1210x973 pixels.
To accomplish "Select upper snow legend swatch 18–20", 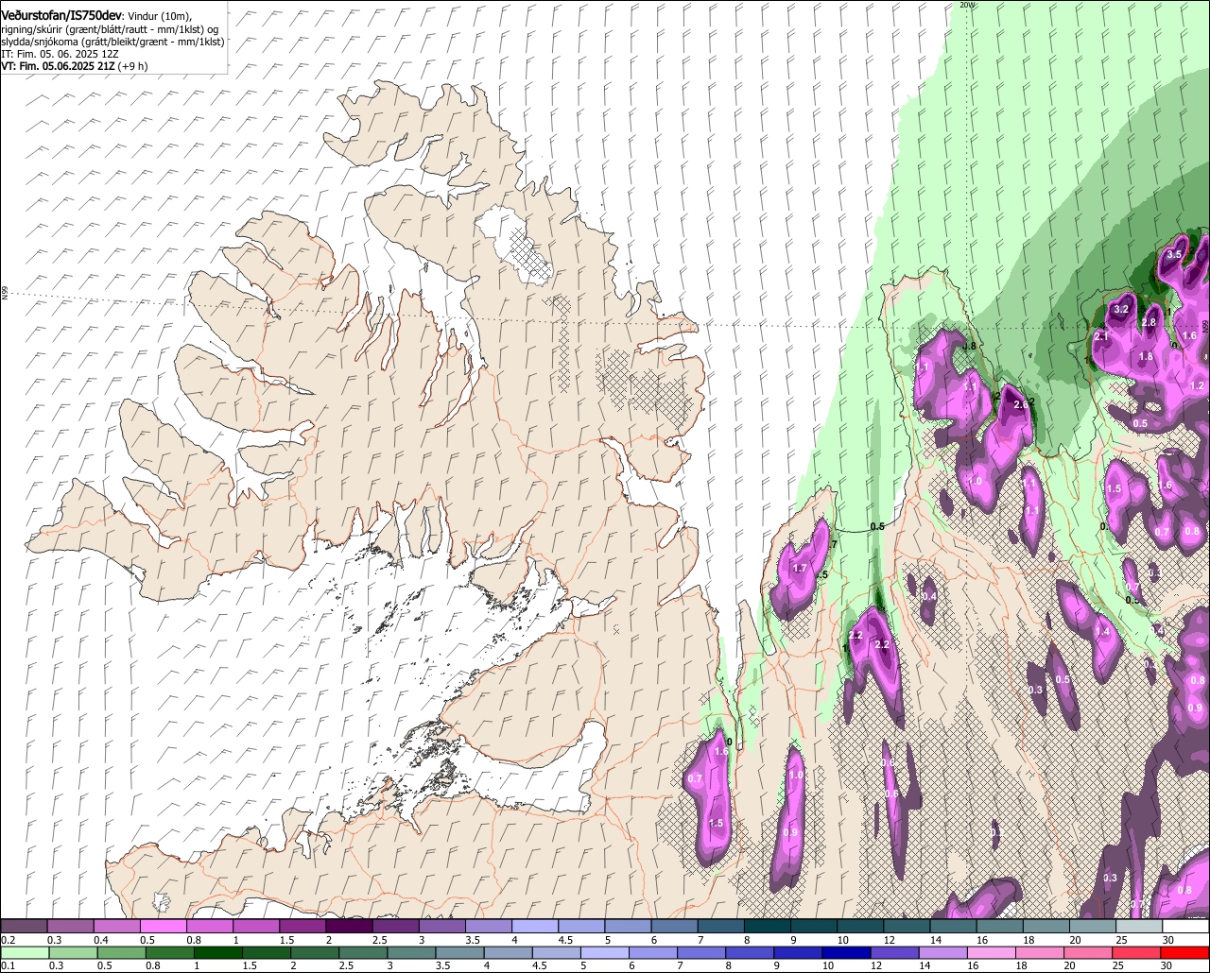I will click(x=1046, y=927).
